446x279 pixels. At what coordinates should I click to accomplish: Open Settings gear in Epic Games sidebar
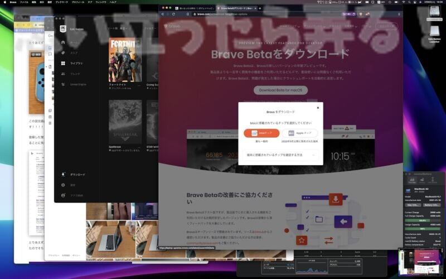coord(63,185)
